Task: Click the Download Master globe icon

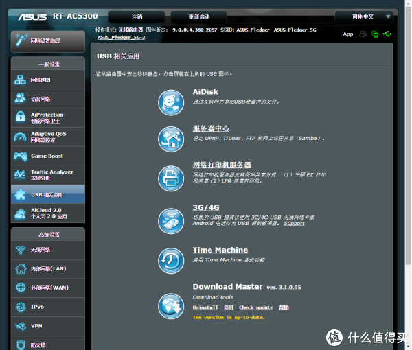Action: click(x=171, y=306)
